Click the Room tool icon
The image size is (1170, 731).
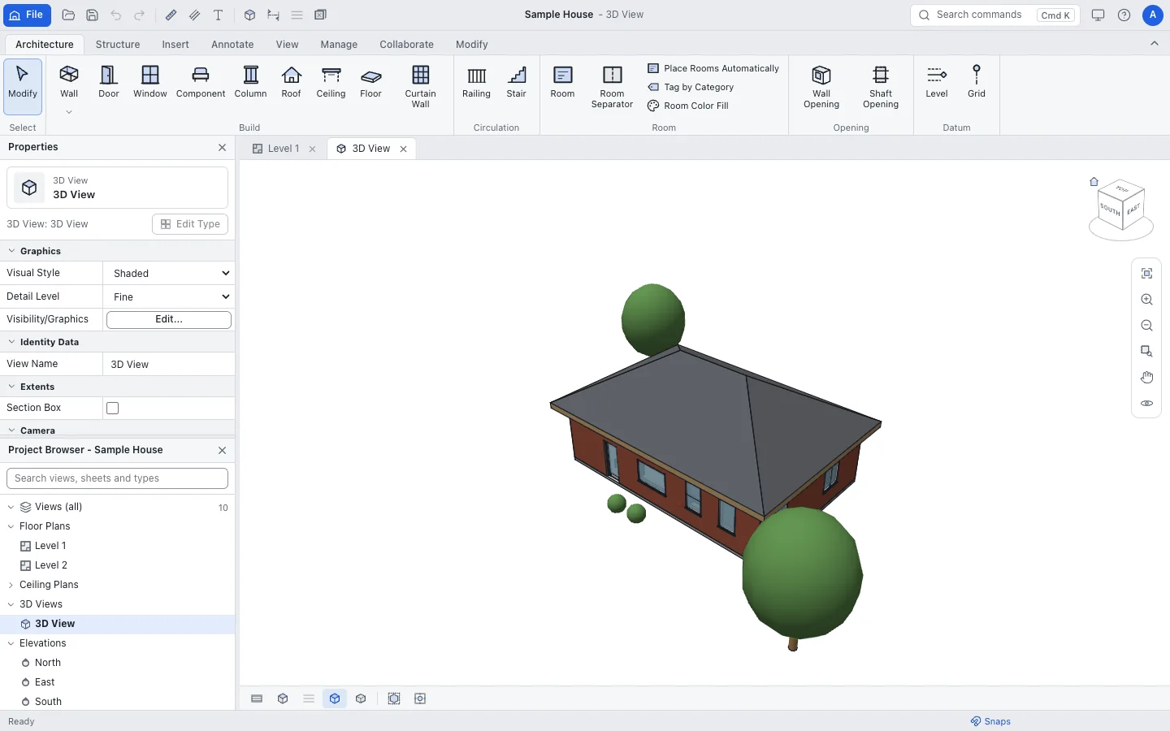562,75
